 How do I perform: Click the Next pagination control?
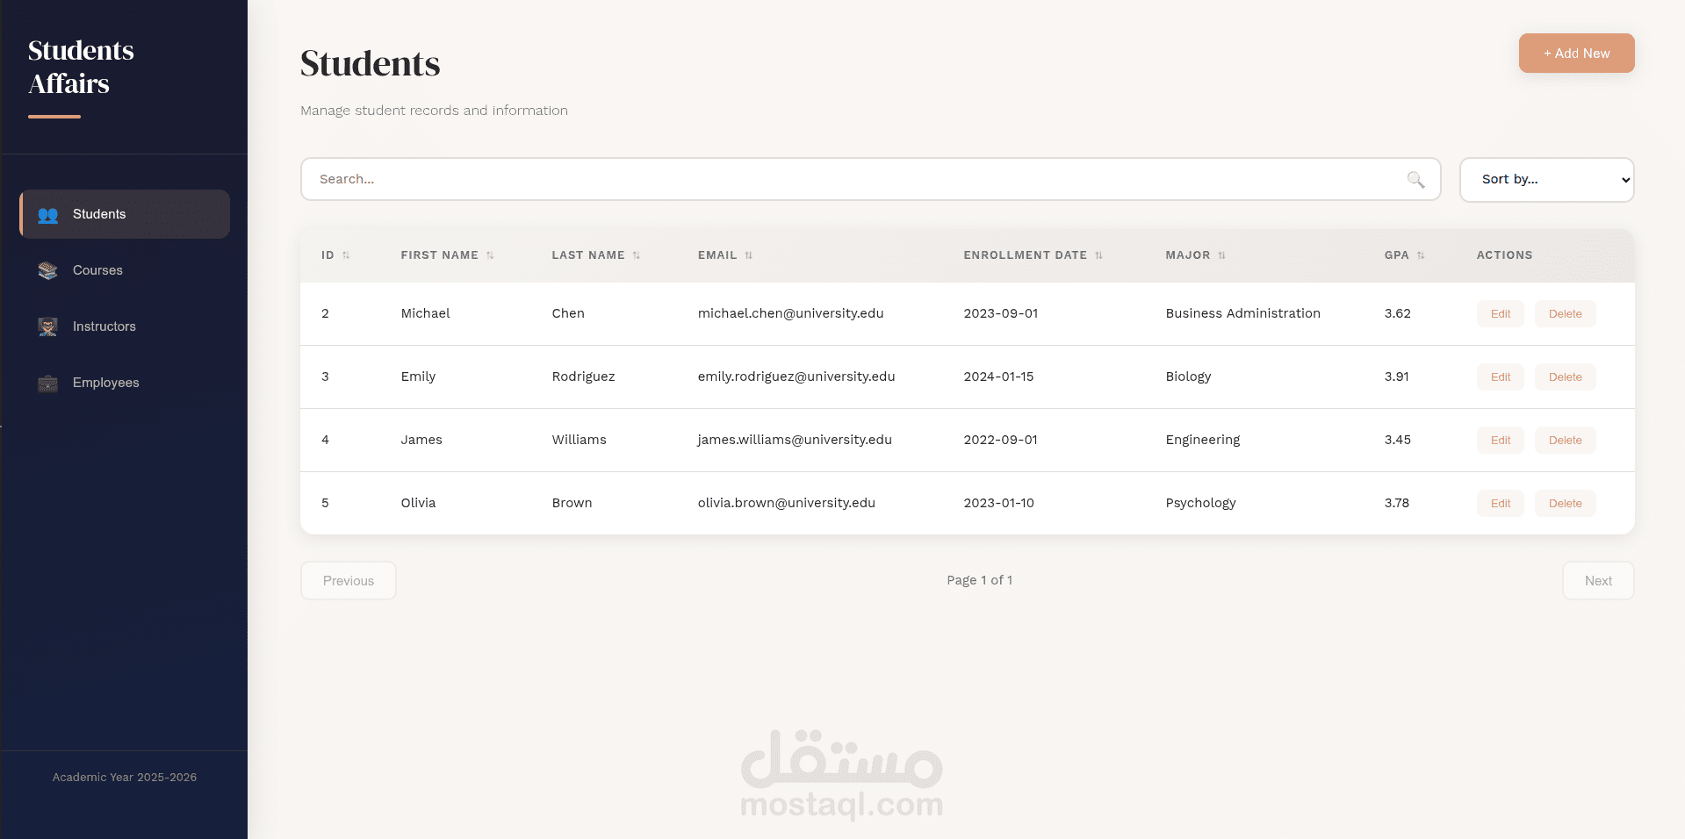click(x=1597, y=580)
